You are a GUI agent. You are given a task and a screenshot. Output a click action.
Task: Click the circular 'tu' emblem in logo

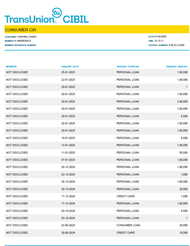57,13
